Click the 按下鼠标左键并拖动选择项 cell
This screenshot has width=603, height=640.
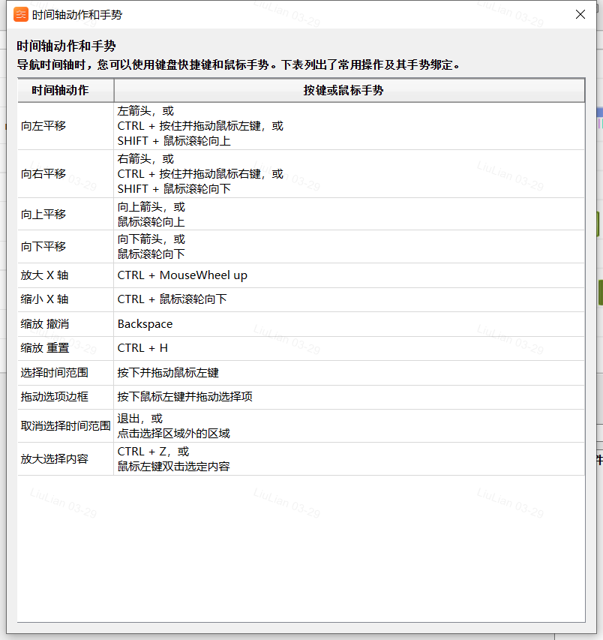349,397
